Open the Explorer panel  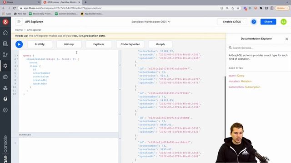point(99,44)
